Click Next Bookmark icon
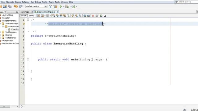This screenshot has height=111, width=198. [76, 16]
